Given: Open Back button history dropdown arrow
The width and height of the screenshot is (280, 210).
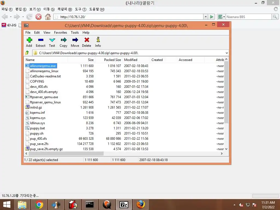Looking at the screenshot, I should coord(11,17).
